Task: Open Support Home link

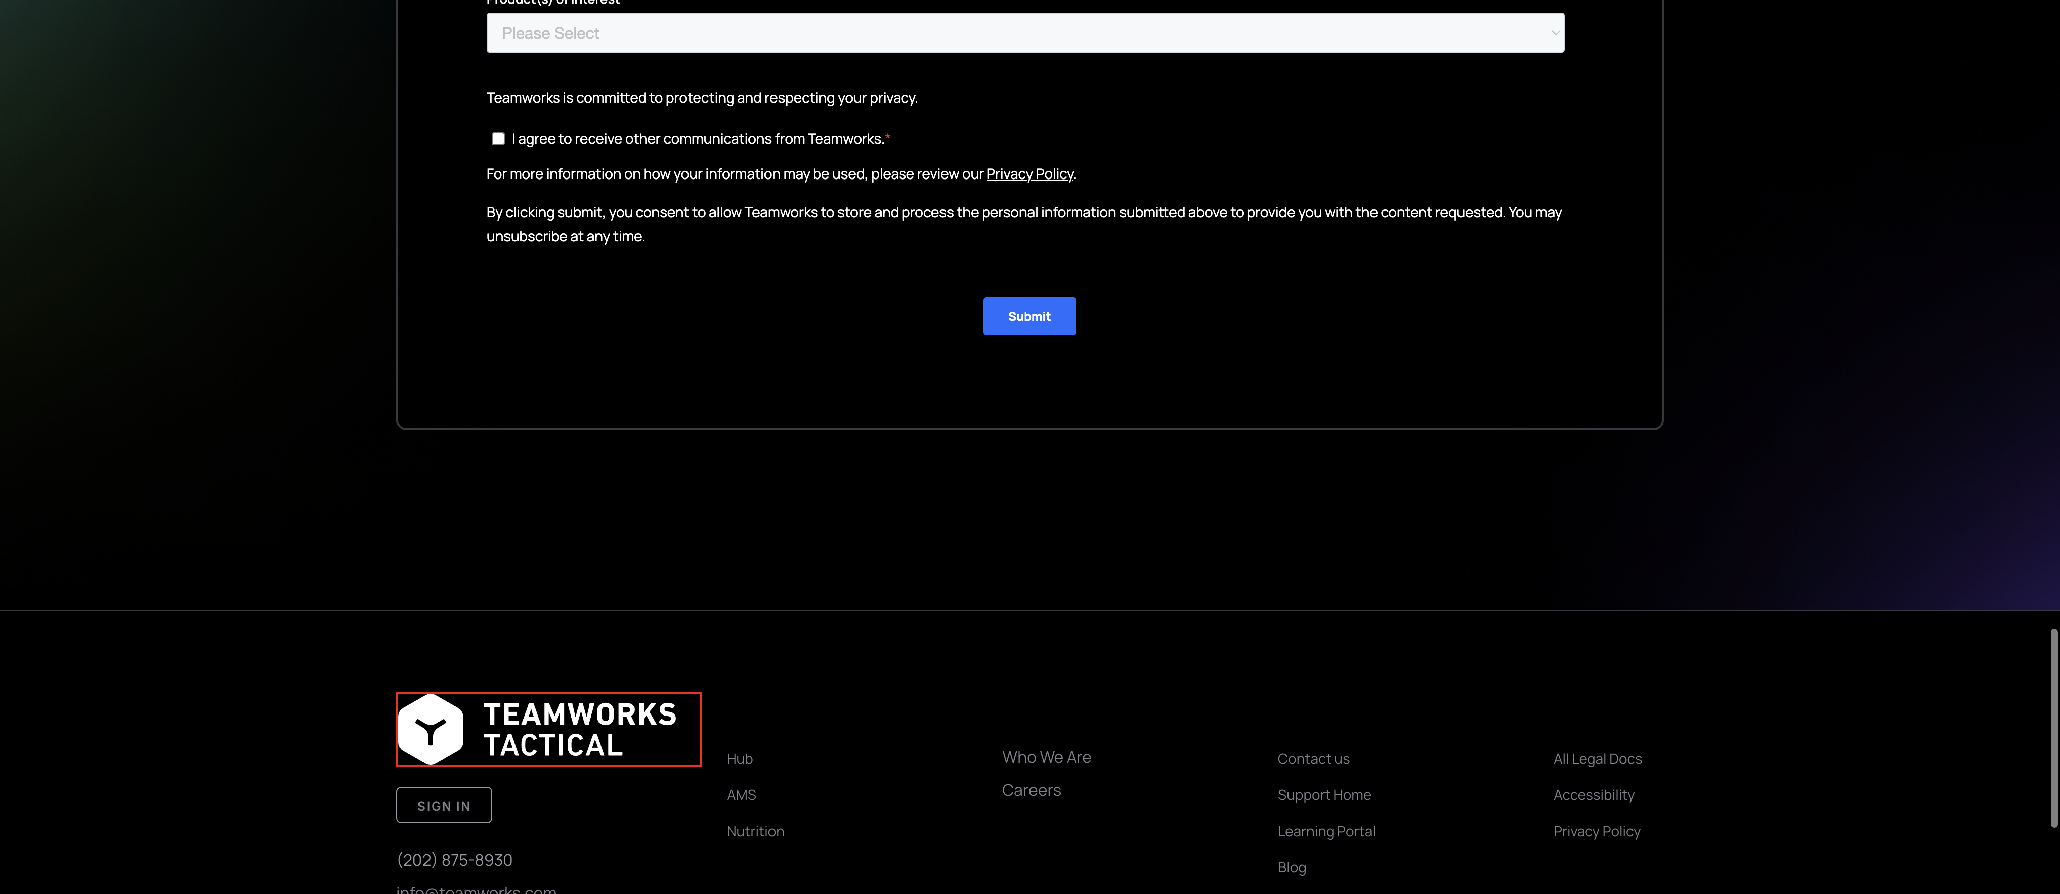Action: [x=1324, y=795]
